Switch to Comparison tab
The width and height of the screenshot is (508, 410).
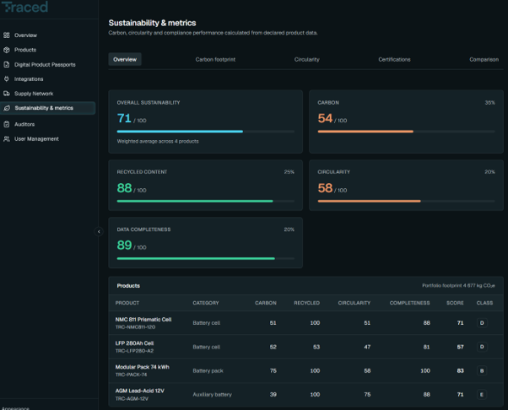(484, 59)
